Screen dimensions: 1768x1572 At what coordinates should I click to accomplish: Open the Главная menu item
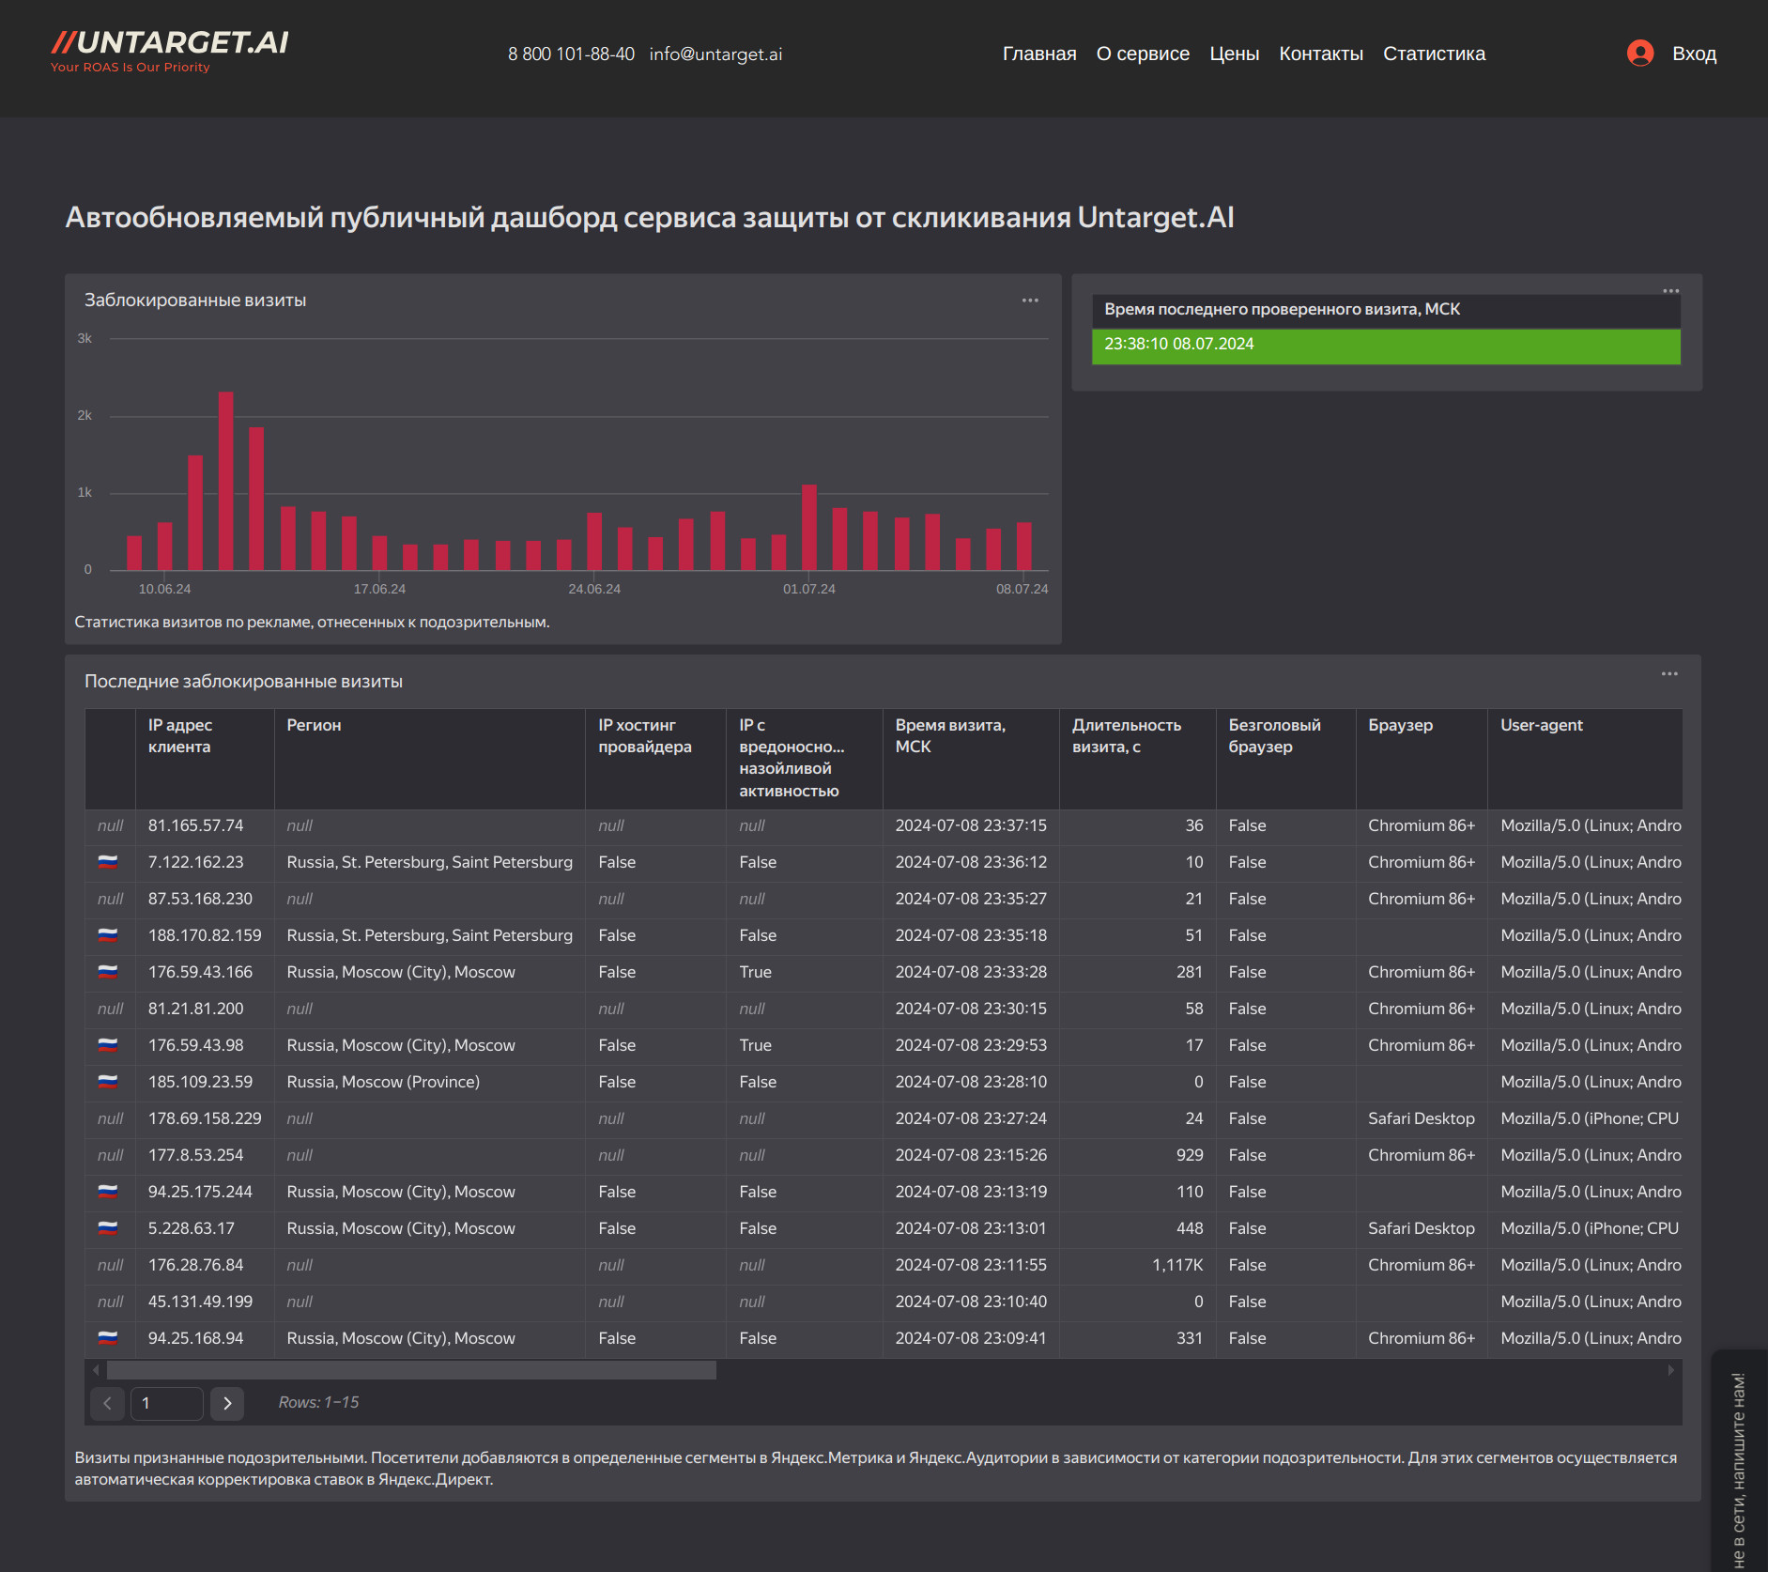click(x=1038, y=54)
